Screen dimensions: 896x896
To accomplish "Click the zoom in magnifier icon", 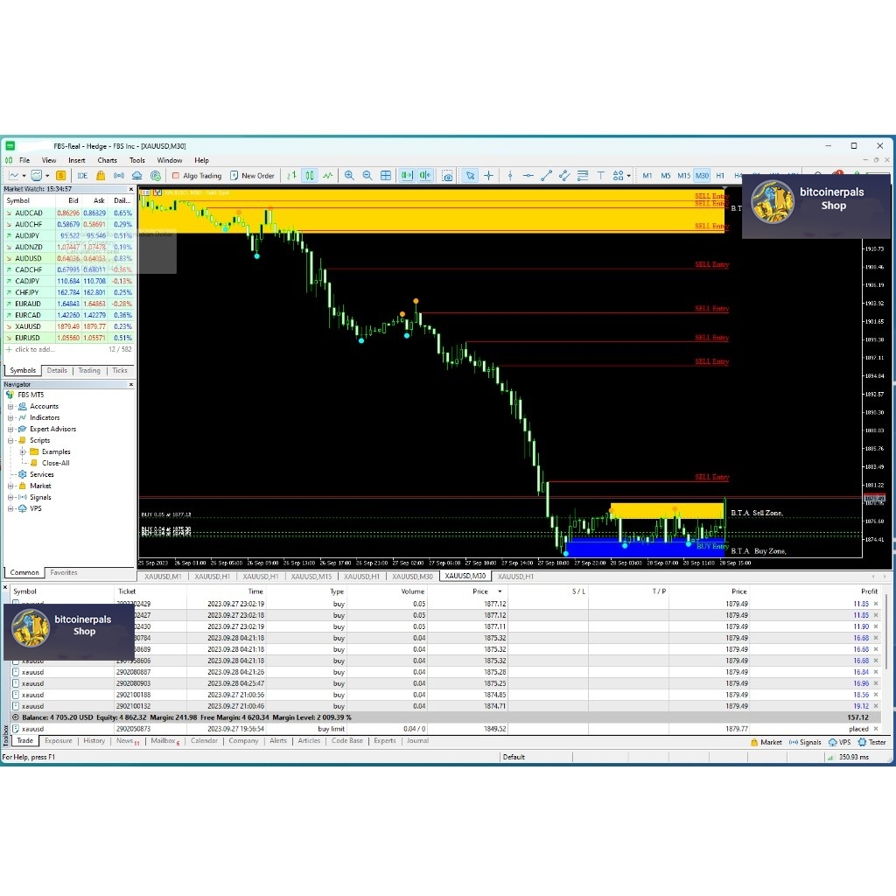I will coord(349,176).
